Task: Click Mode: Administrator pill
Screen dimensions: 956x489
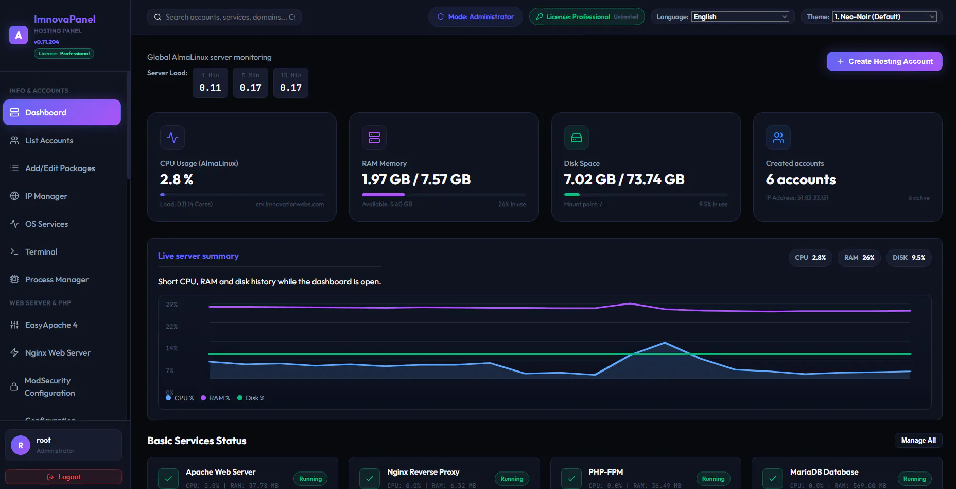Action: pyautogui.click(x=476, y=16)
